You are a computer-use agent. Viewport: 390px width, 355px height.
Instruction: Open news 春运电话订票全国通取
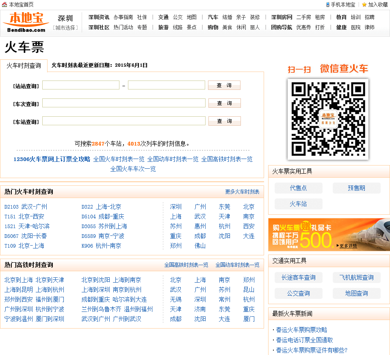(x=304, y=340)
